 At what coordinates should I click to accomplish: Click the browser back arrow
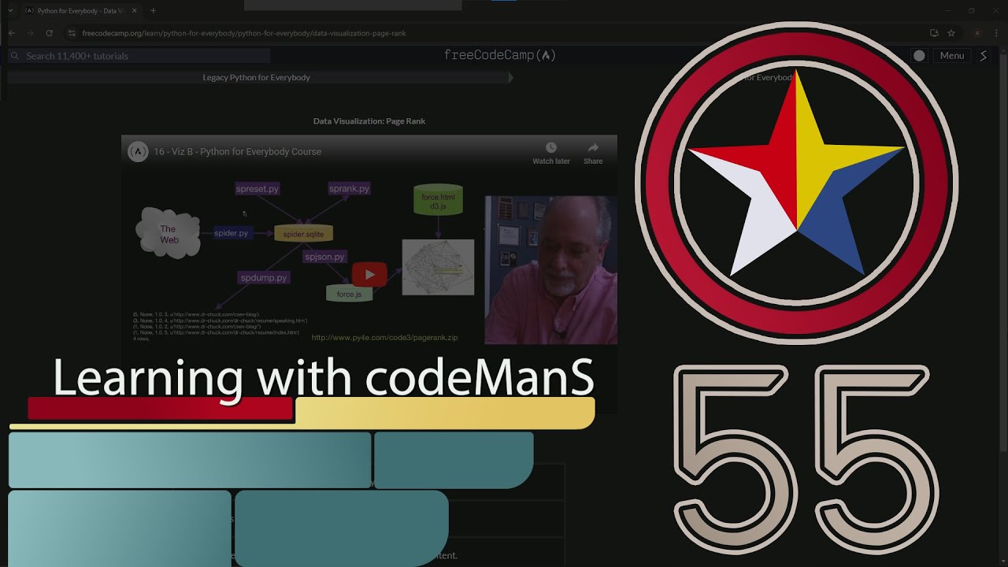pyautogui.click(x=11, y=33)
